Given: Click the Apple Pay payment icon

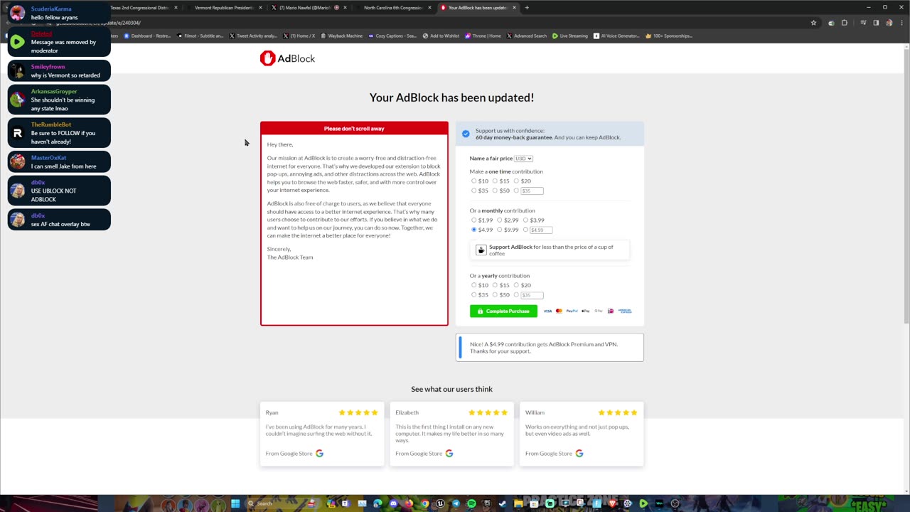Looking at the screenshot, I should point(586,311).
